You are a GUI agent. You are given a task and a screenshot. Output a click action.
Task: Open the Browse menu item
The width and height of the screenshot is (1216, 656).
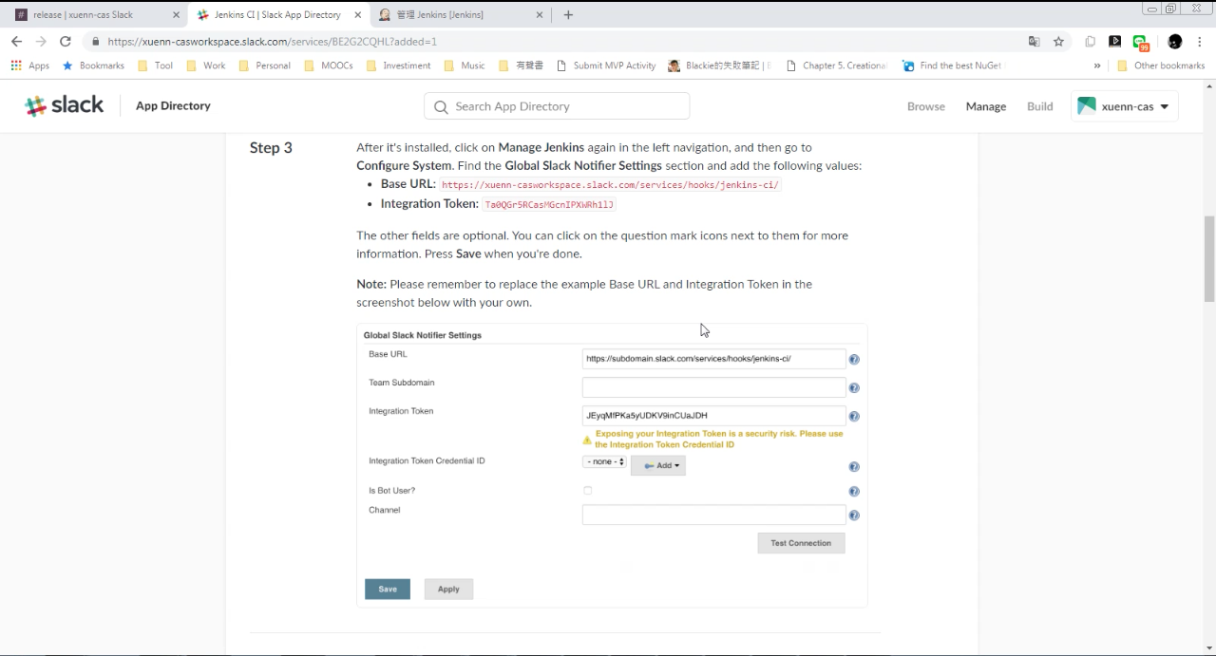(x=925, y=106)
